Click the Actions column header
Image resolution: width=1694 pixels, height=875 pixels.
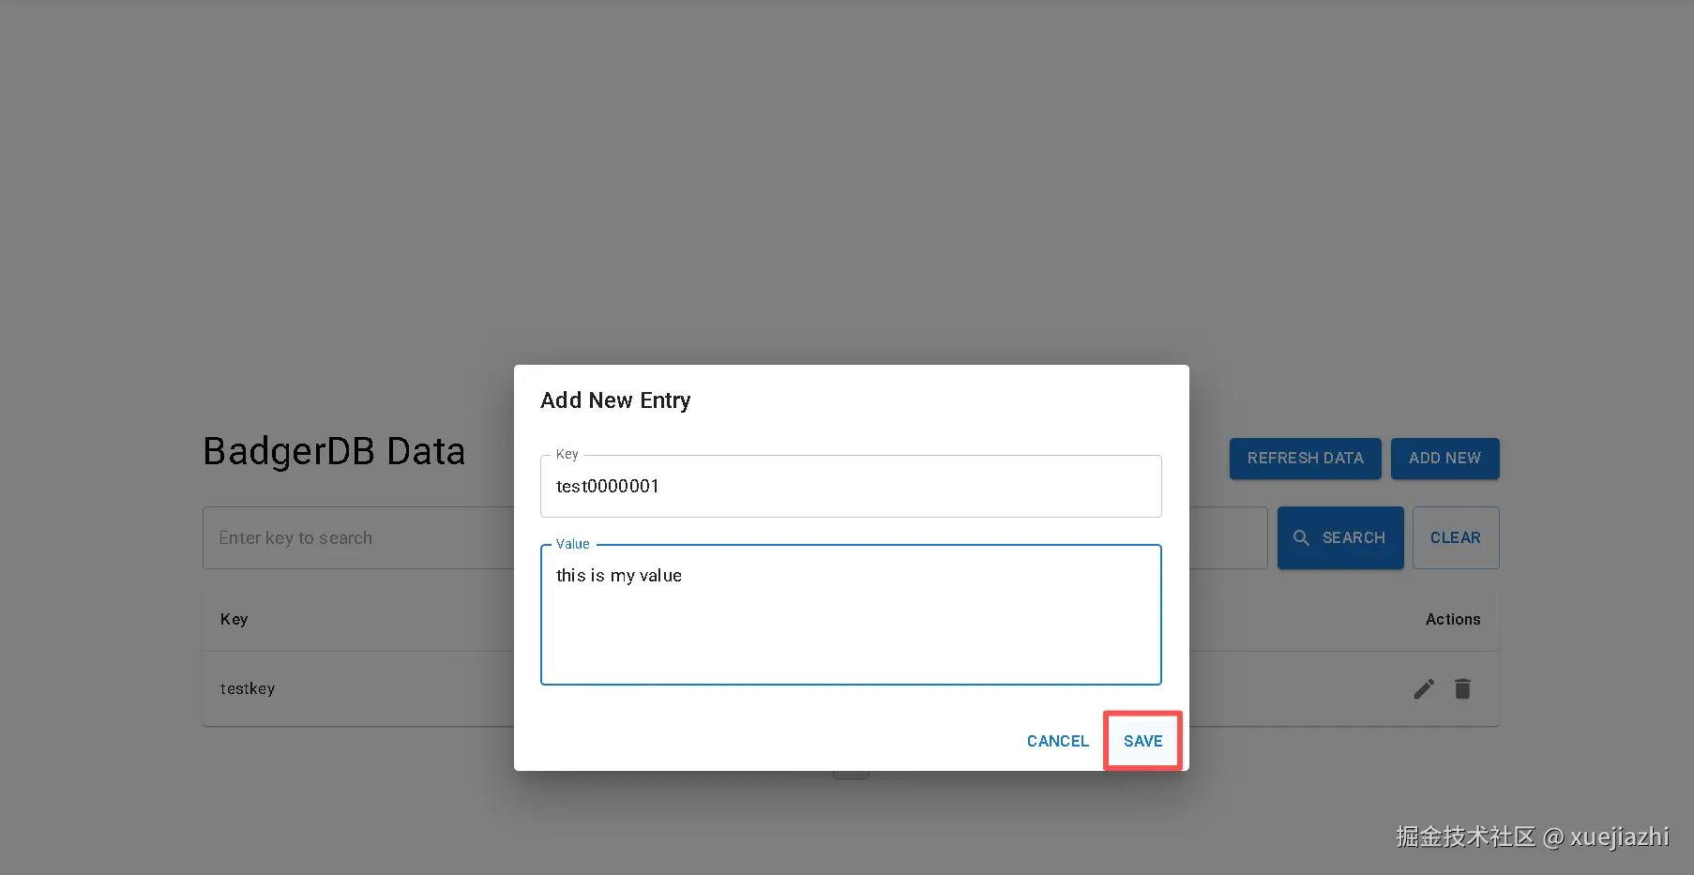pos(1452,619)
